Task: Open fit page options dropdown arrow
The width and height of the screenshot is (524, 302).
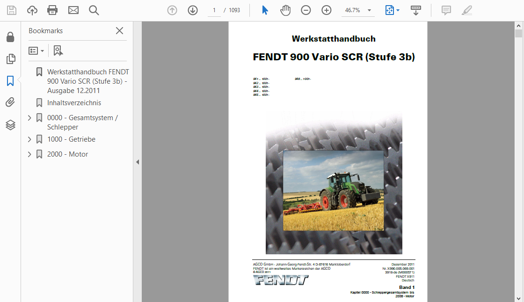Action: pyautogui.click(x=398, y=10)
